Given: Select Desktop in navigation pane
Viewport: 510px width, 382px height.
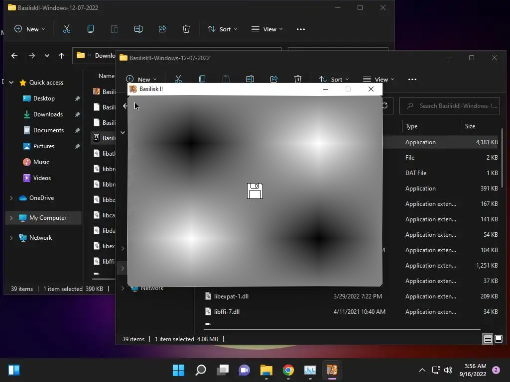Looking at the screenshot, I should (x=44, y=98).
